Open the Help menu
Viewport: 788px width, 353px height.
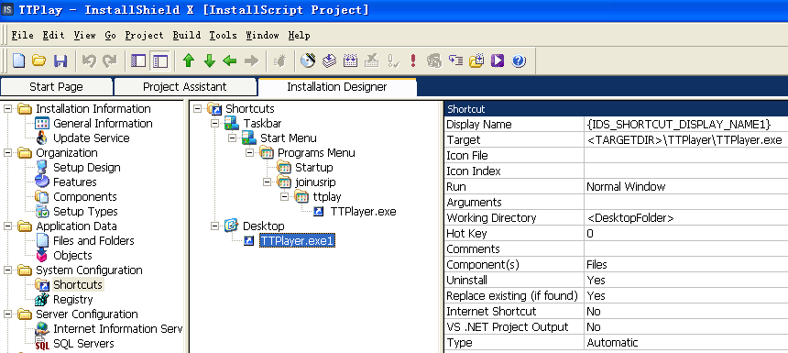pos(299,35)
